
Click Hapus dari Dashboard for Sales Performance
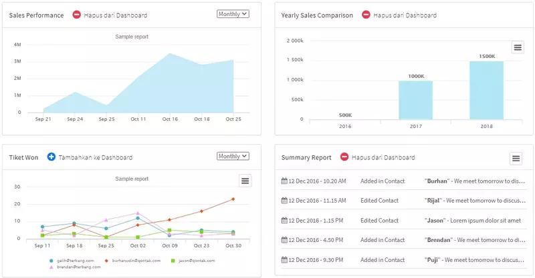pos(116,15)
